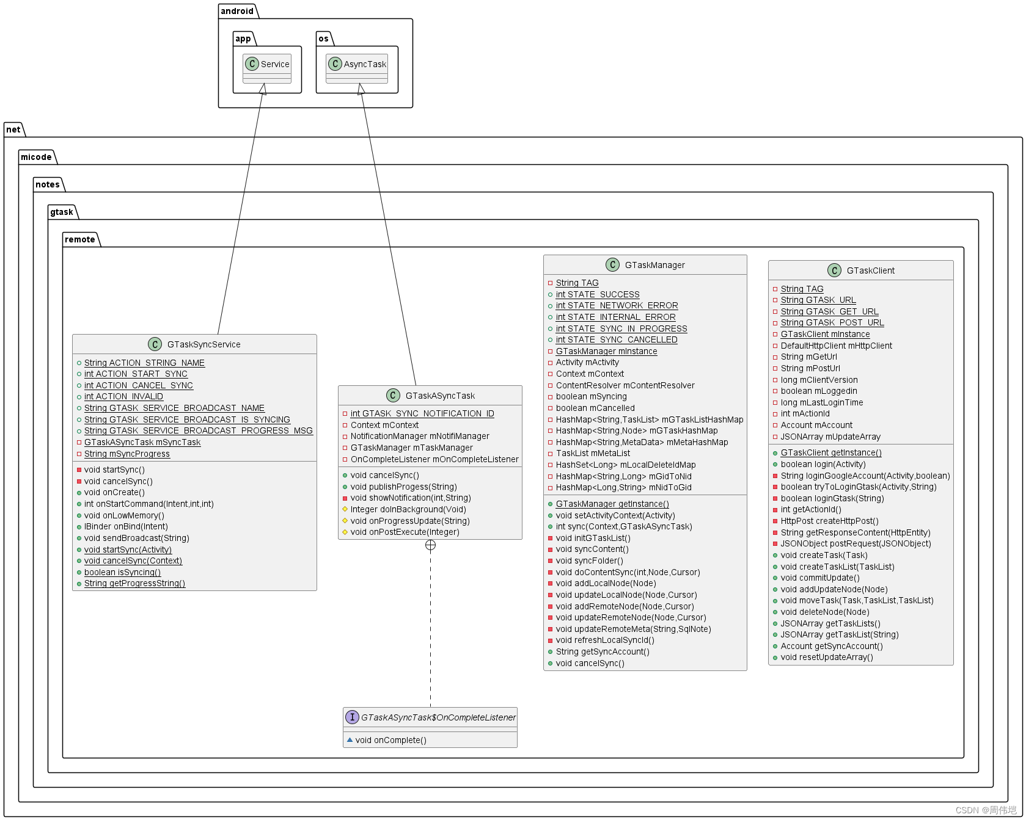
Task: Click the red square before void startSync()
Action: coord(79,470)
